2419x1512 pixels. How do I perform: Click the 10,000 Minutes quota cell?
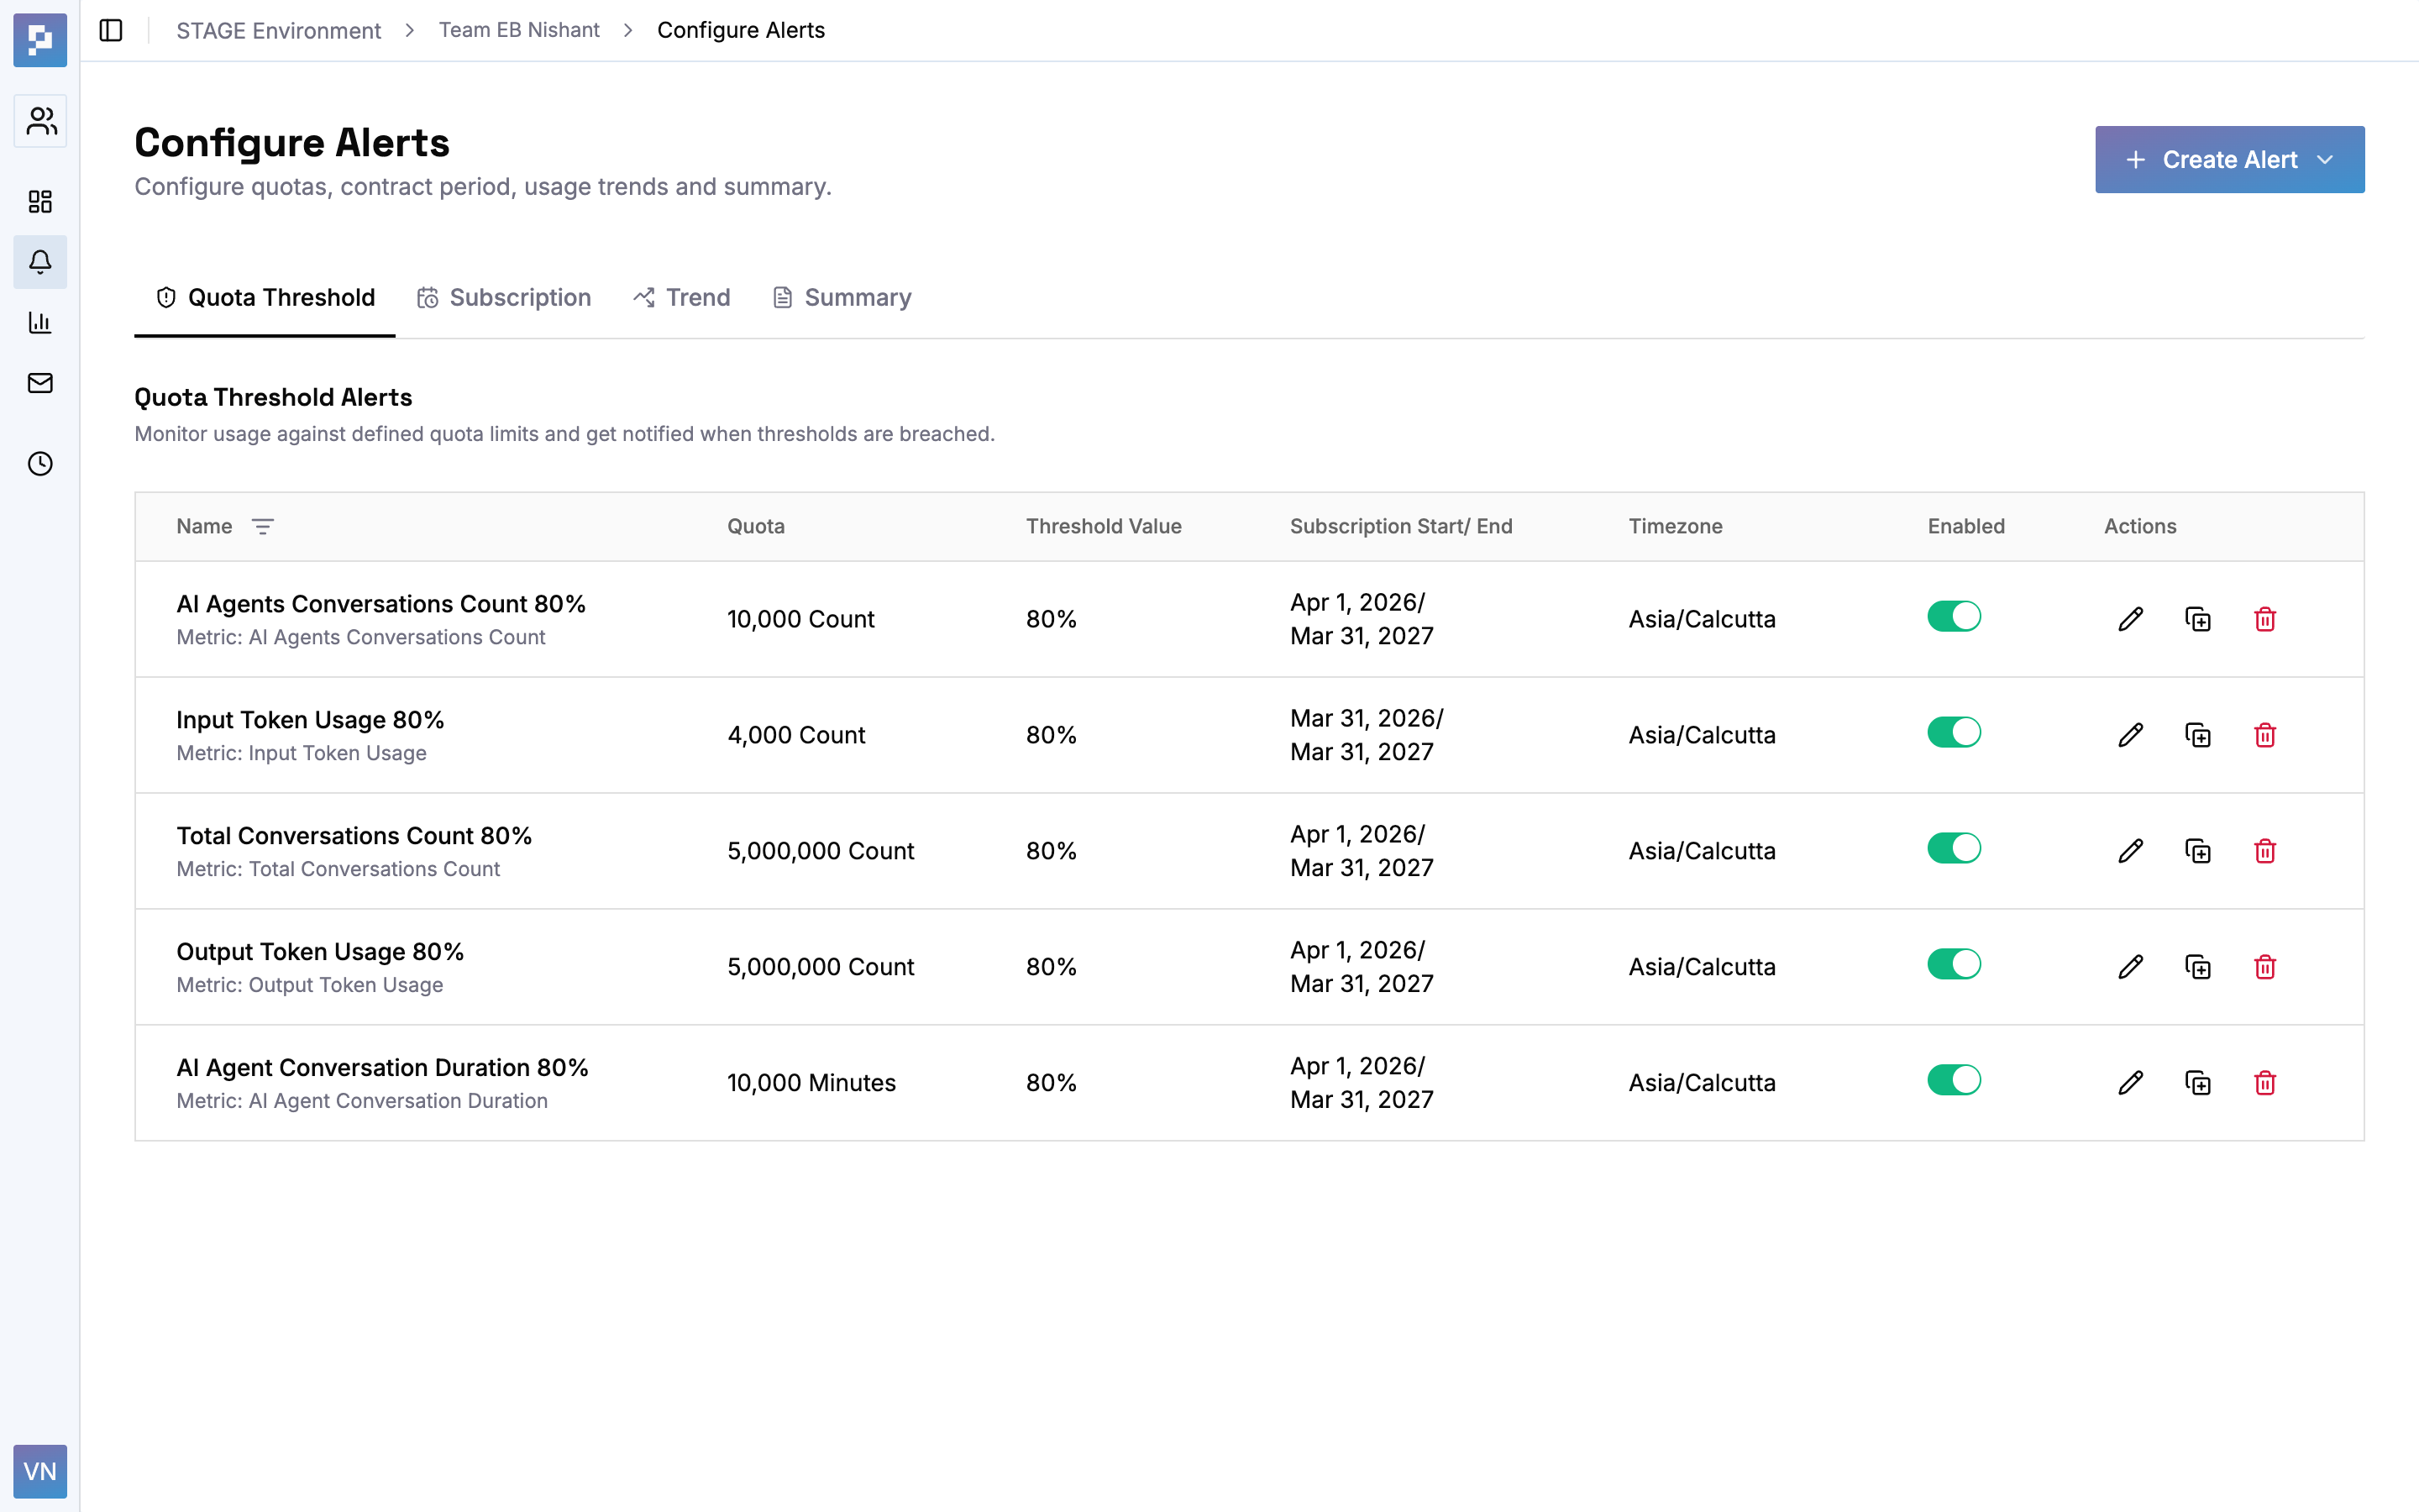[x=811, y=1083]
